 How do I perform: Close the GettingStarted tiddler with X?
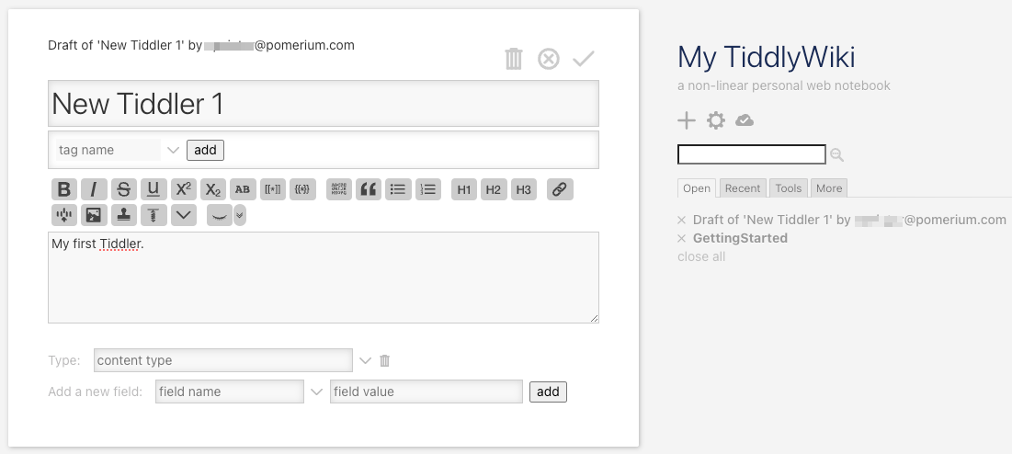point(681,239)
